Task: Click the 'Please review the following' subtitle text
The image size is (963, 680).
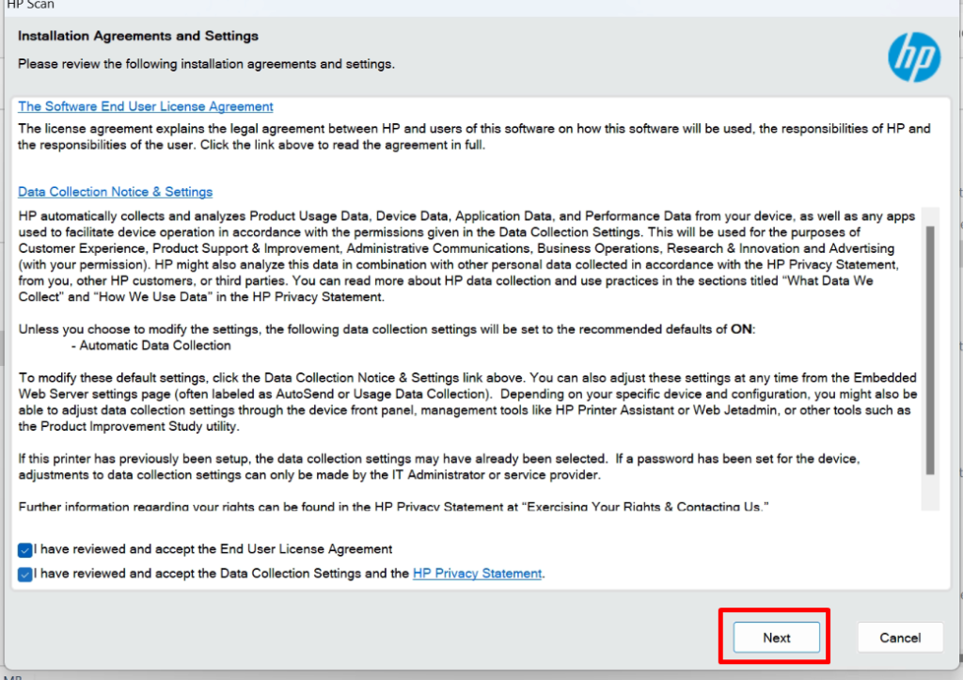Action: tap(206, 64)
